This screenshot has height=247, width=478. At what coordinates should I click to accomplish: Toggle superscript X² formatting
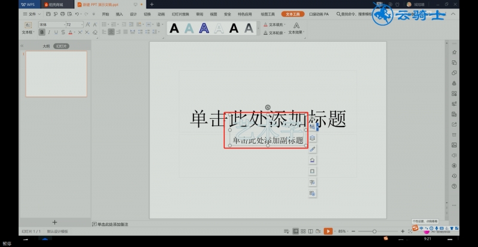coord(80,32)
